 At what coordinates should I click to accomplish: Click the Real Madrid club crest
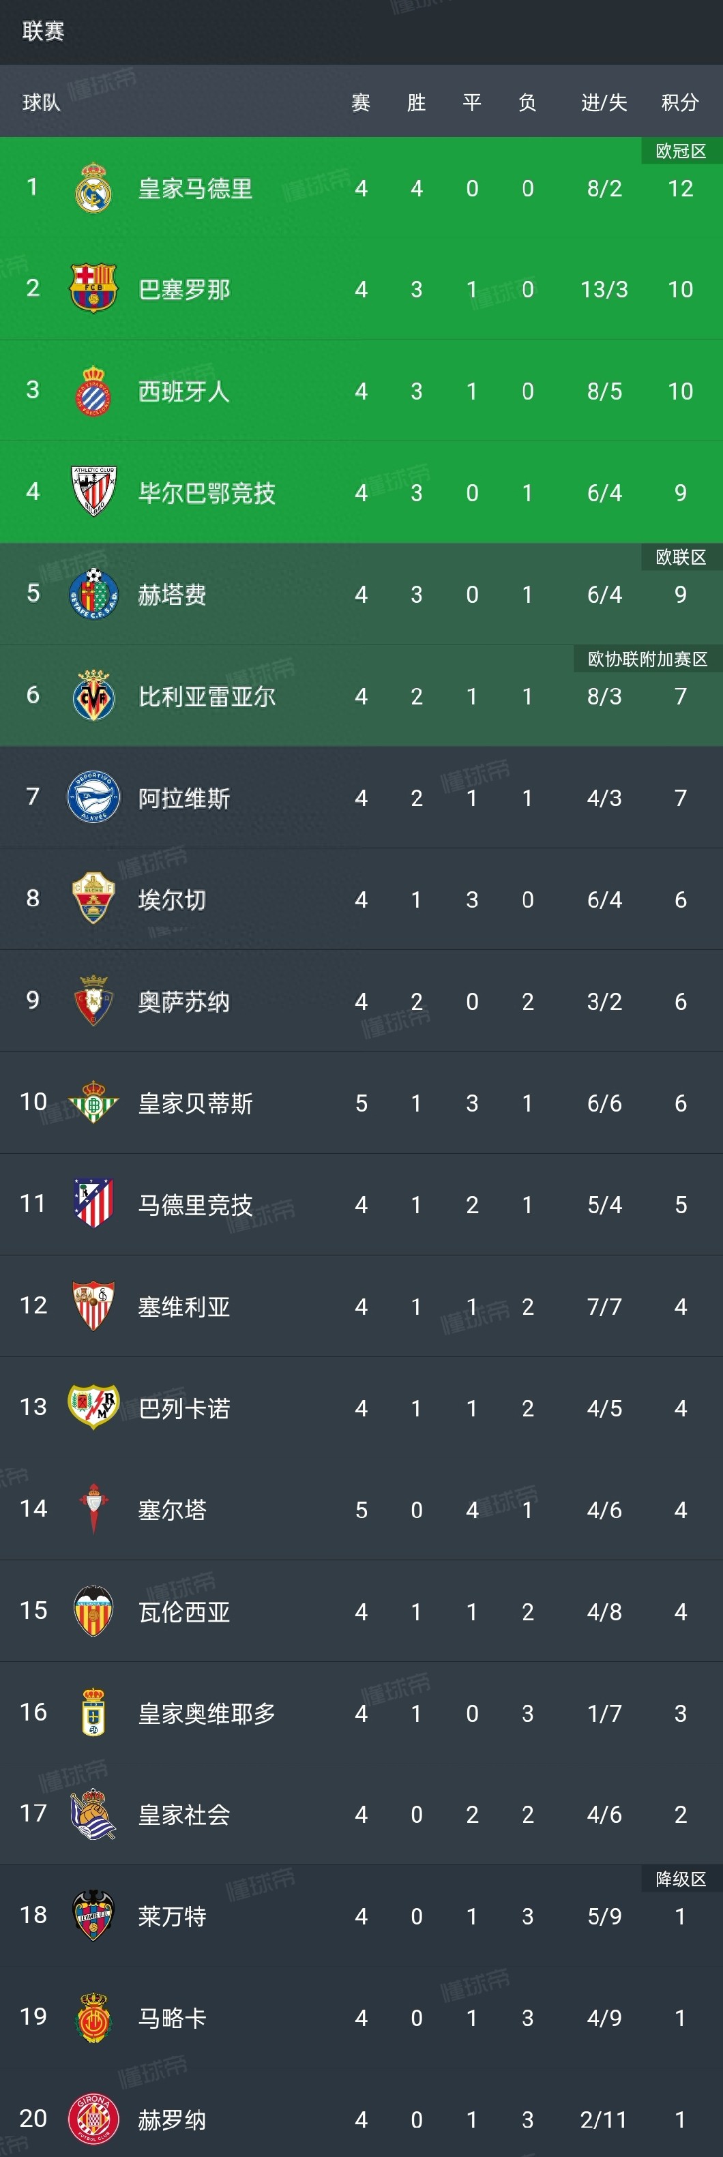tap(93, 188)
